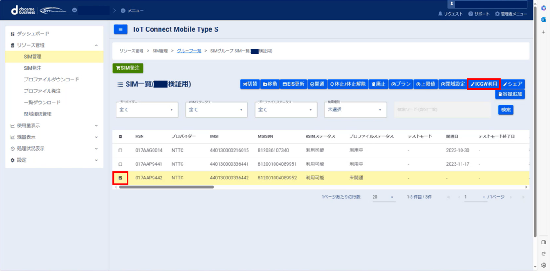Open browser sidebar settings gear
The height and width of the screenshot is (271, 550).
(544, 265)
